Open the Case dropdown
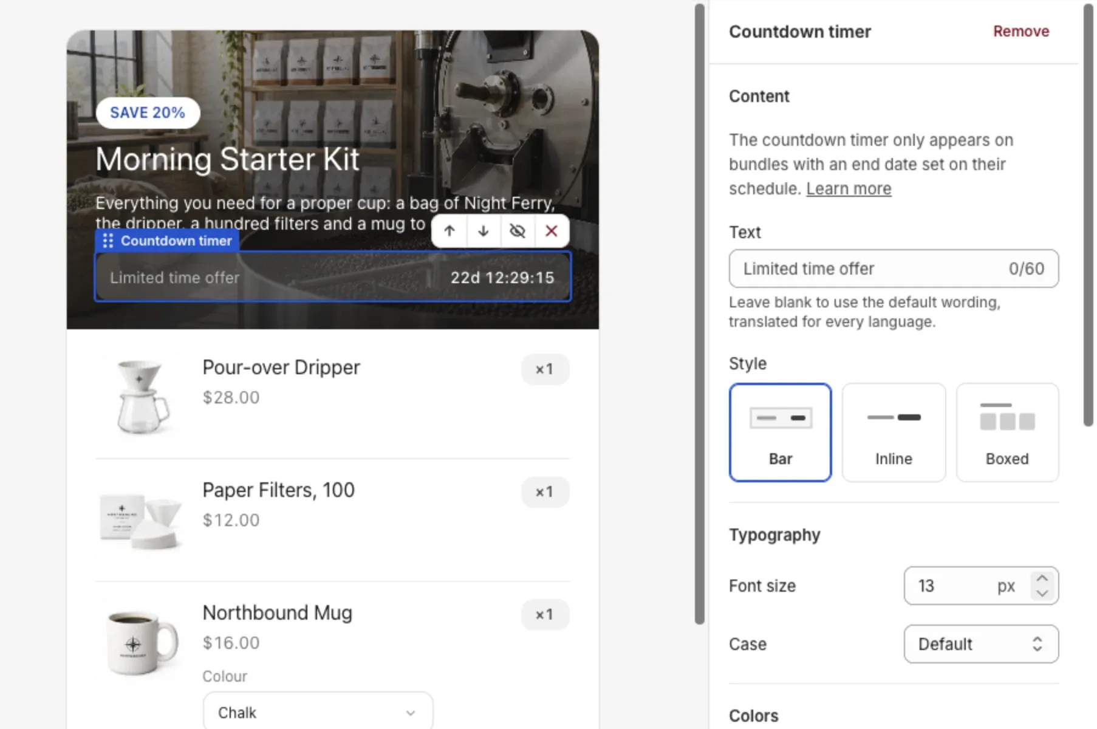1097x729 pixels. 981,644
